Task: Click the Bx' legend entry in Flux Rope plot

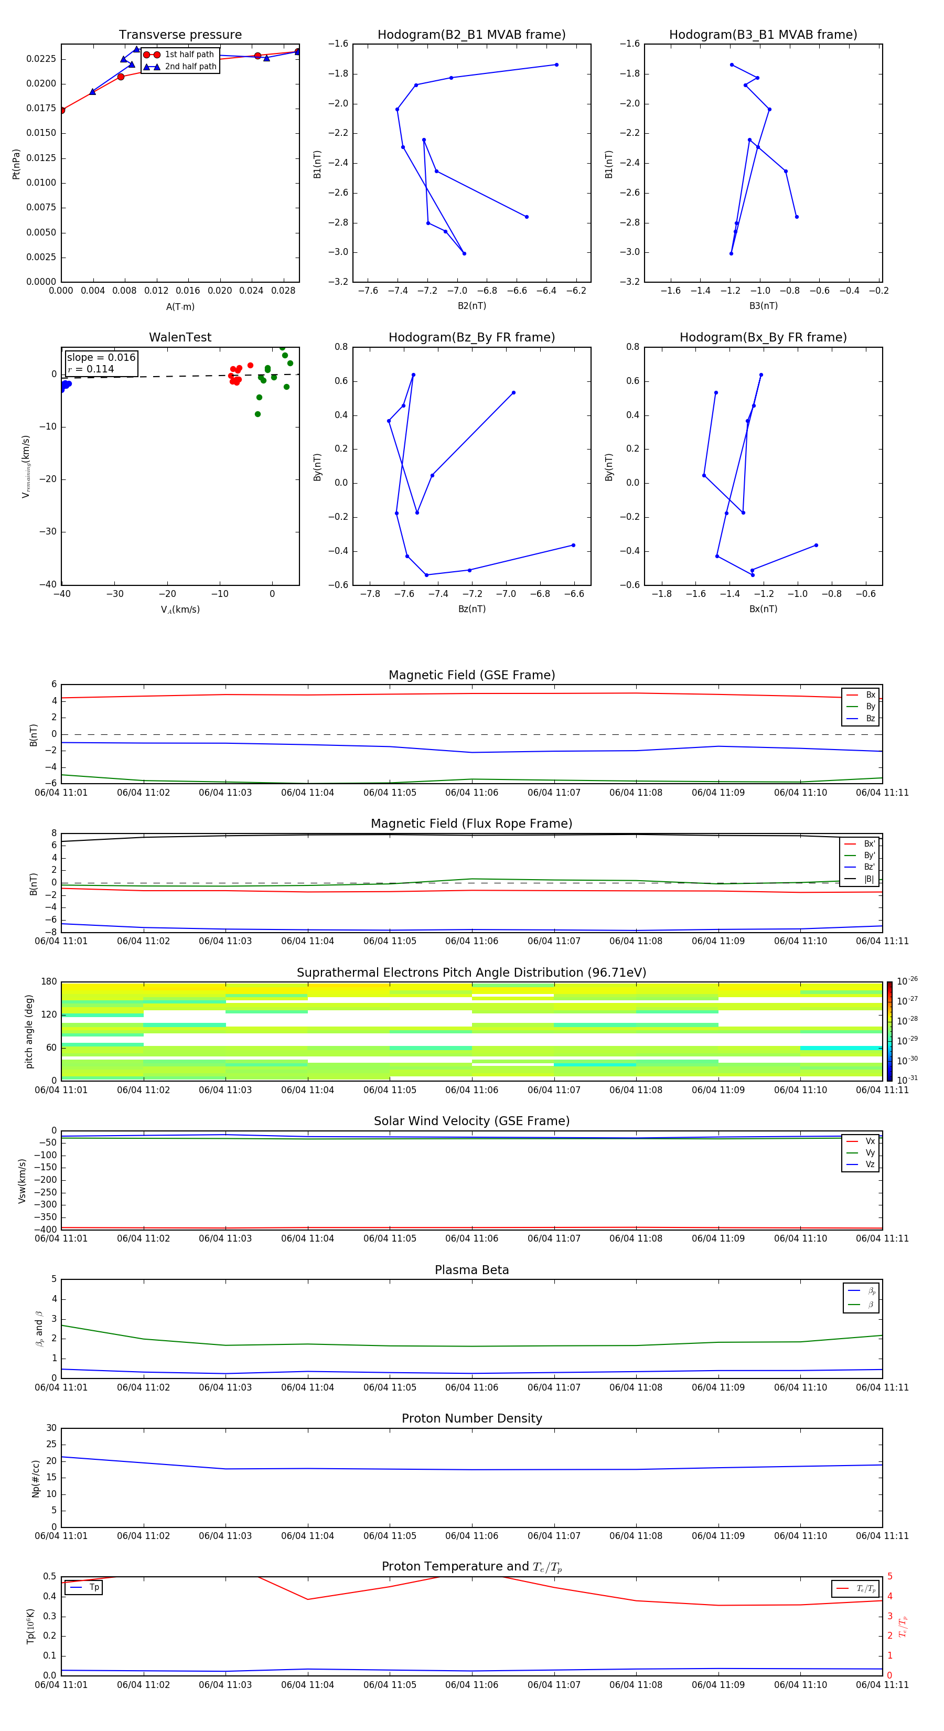Action: point(860,844)
